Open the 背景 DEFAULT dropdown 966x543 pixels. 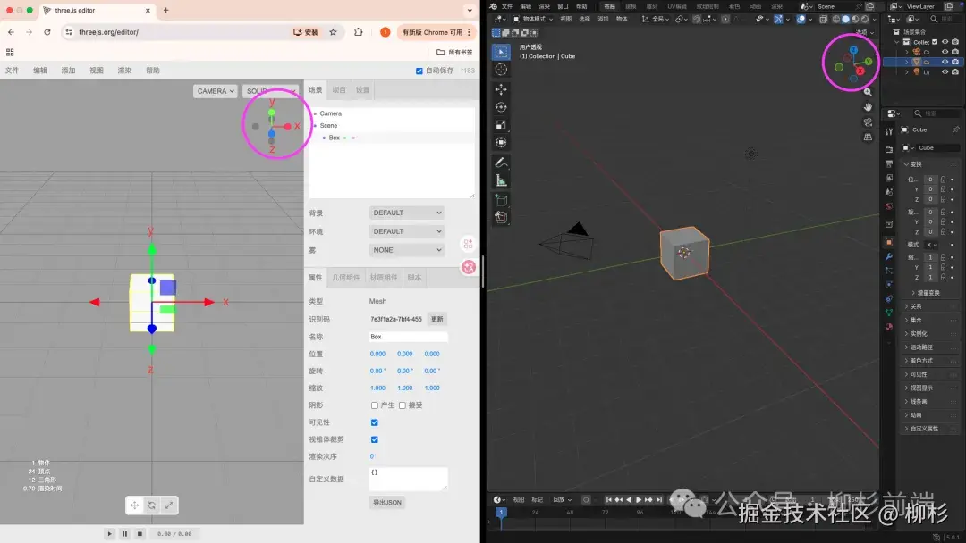point(407,213)
